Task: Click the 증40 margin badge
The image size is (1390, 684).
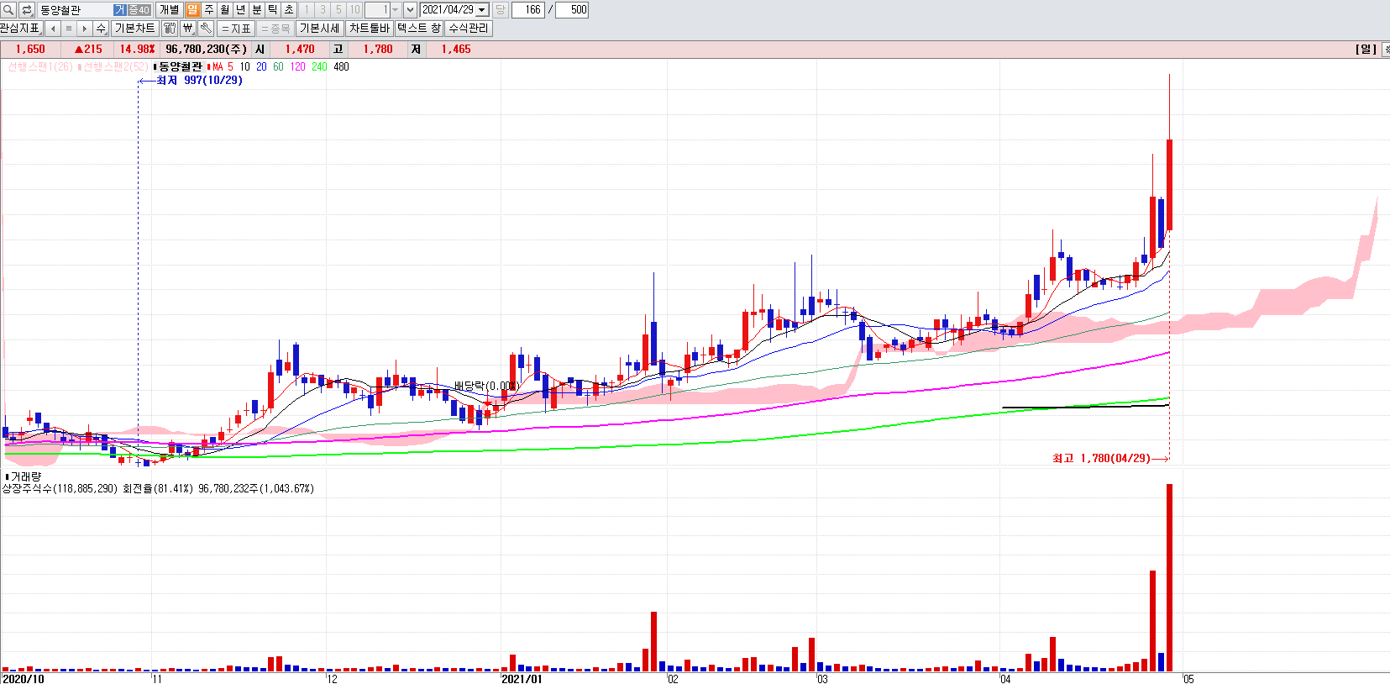Action: point(139,10)
